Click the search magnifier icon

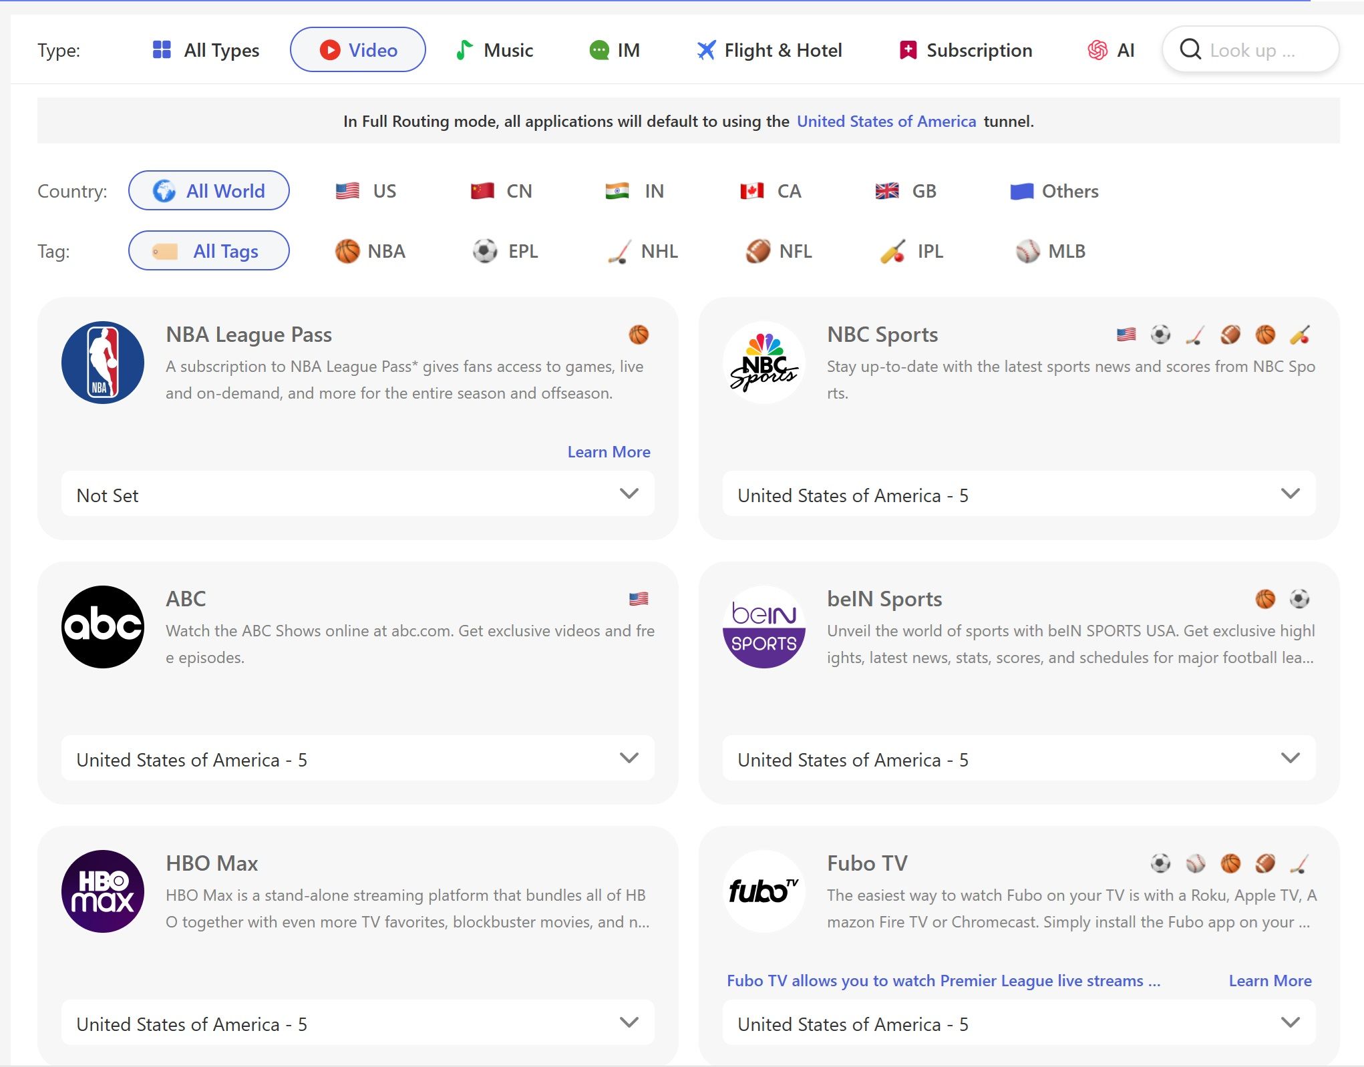(x=1191, y=49)
